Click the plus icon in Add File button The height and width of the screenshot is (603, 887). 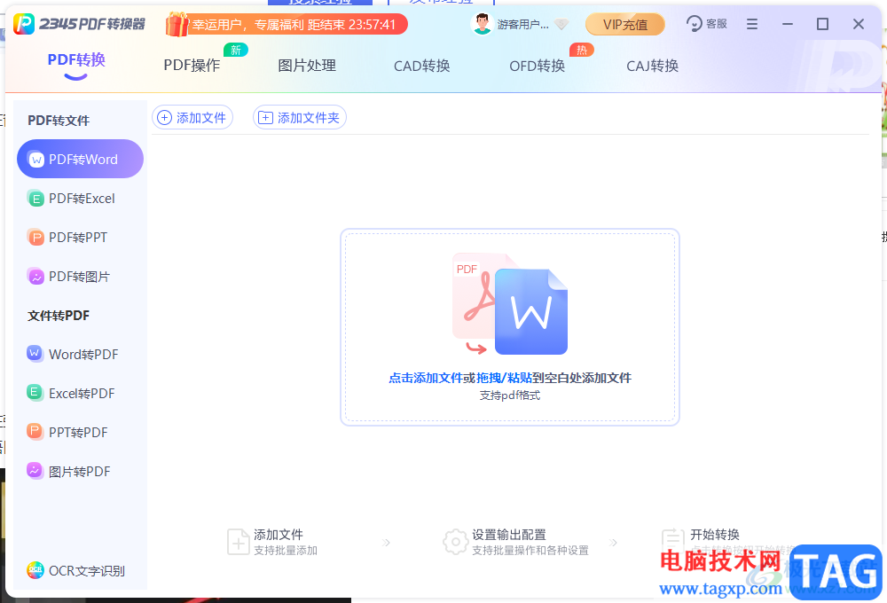[164, 118]
